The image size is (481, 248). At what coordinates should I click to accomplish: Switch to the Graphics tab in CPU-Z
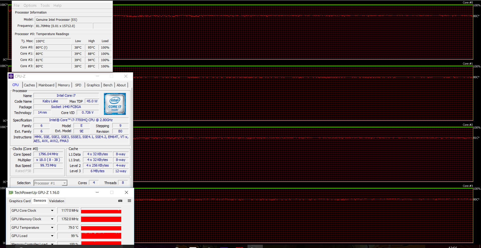(x=93, y=85)
